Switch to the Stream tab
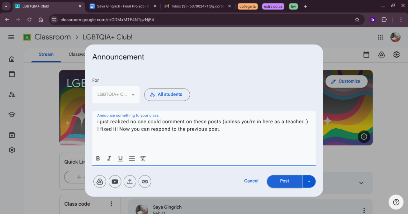408x214 pixels. [46, 54]
